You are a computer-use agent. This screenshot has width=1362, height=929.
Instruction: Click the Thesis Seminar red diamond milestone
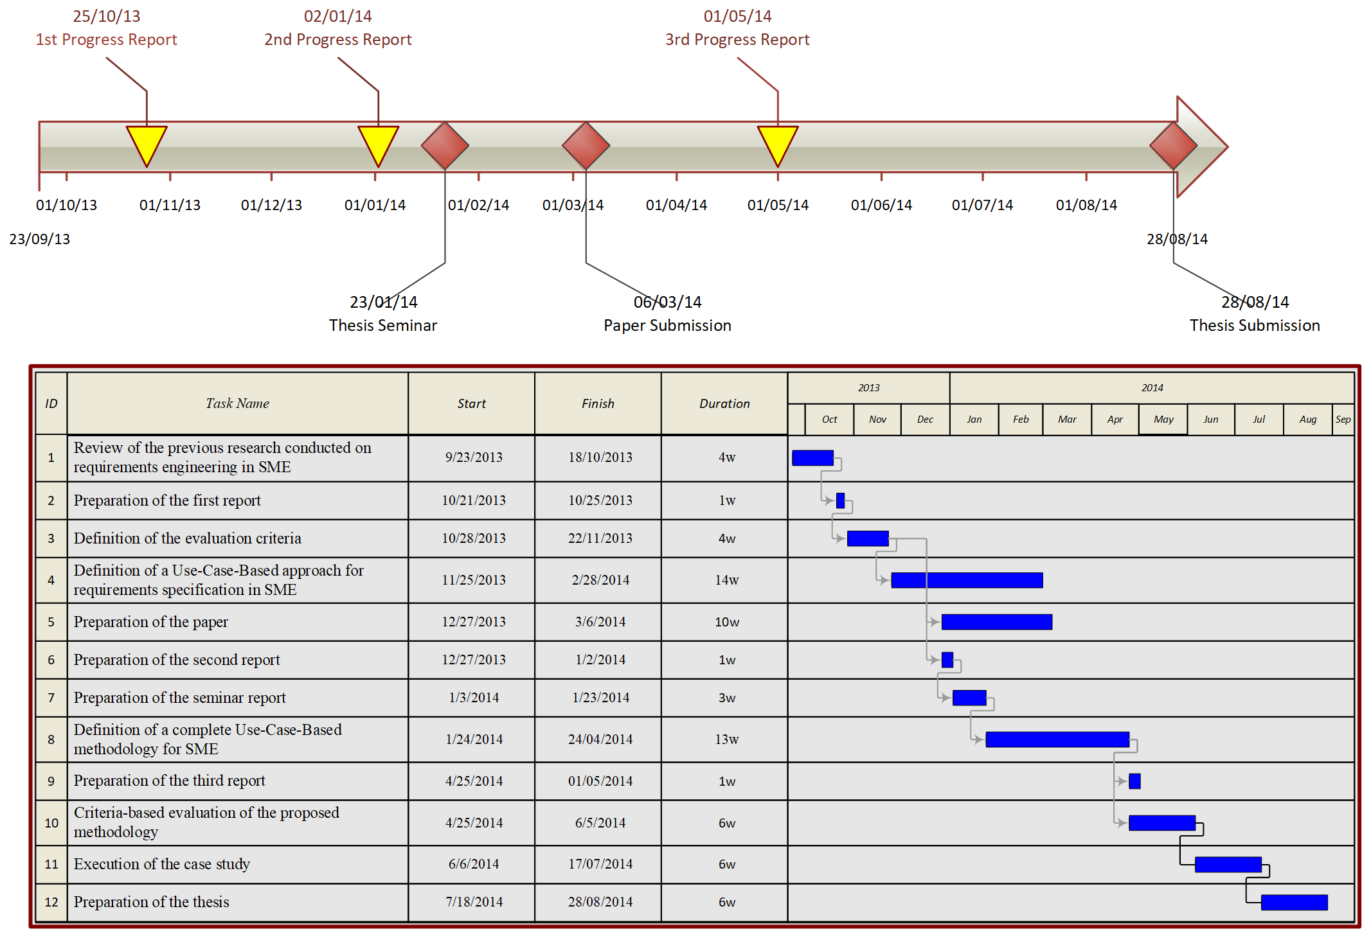pos(445,146)
